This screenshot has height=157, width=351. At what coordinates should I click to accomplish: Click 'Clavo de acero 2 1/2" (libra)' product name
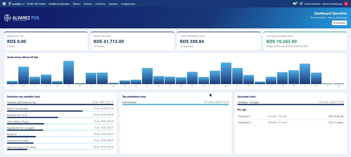(21, 147)
